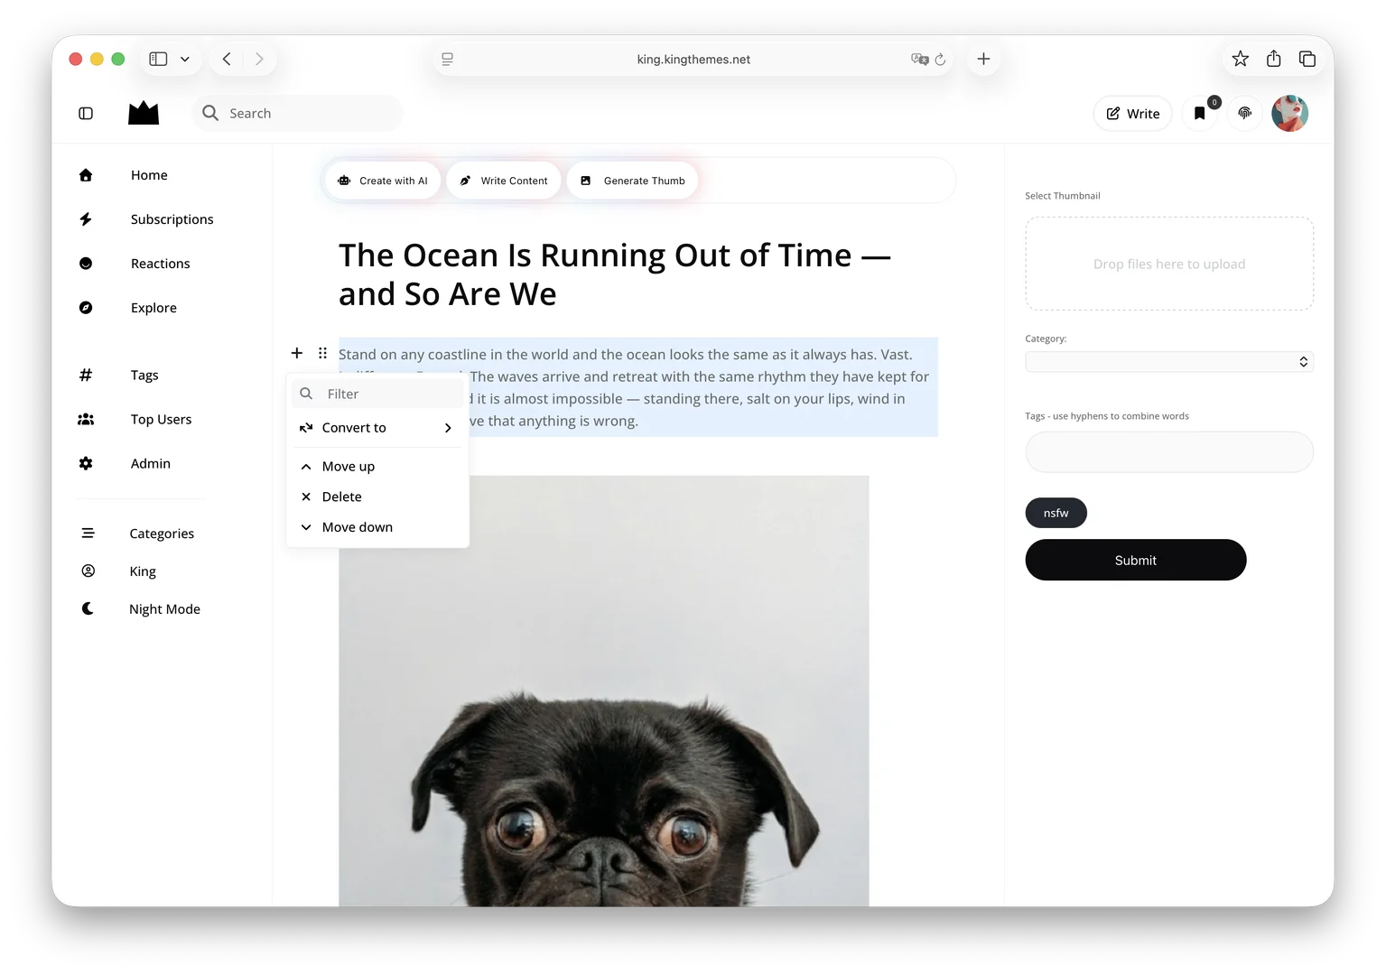Click the six-dot block drag handle
This screenshot has height=975, width=1386.
pyautogui.click(x=322, y=353)
